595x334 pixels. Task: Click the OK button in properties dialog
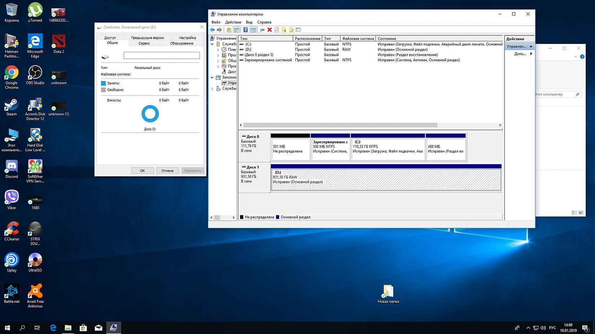coord(142,171)
